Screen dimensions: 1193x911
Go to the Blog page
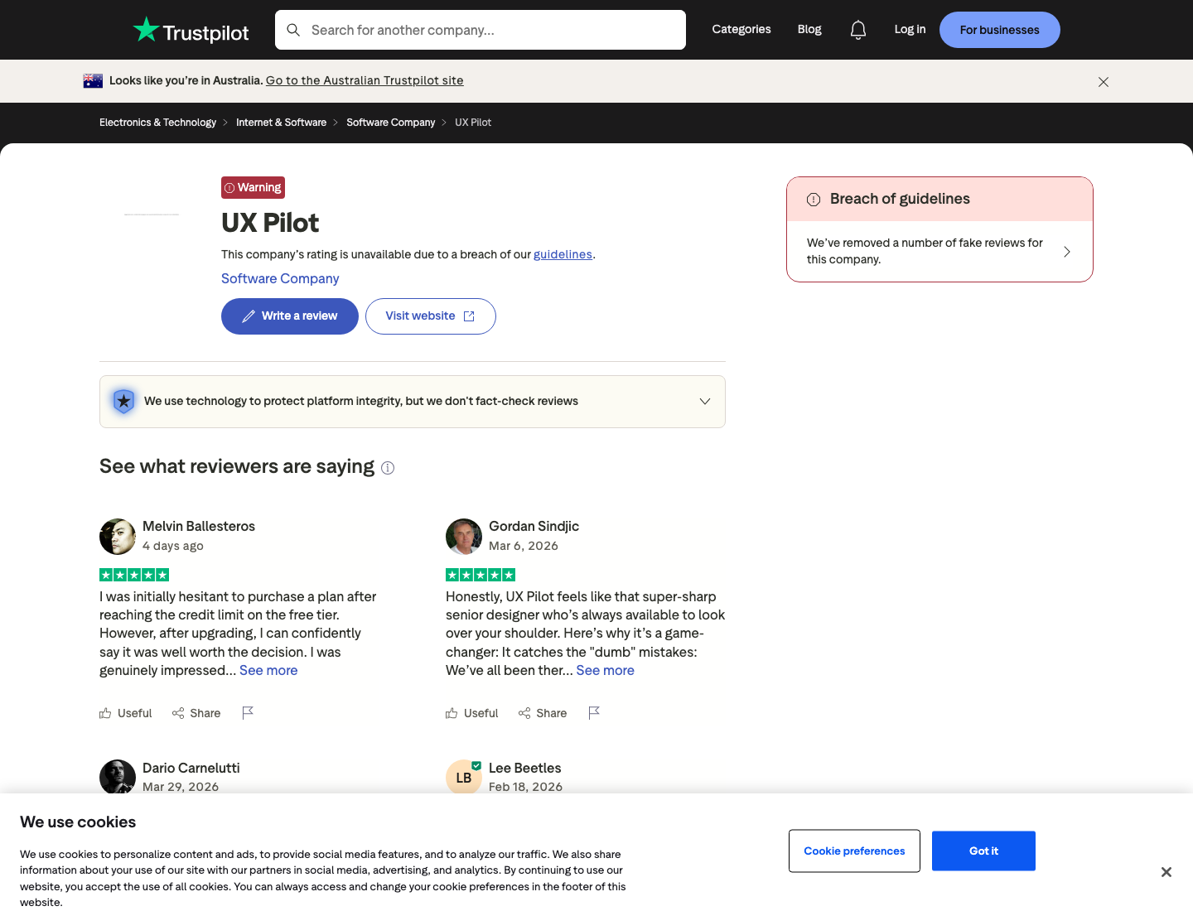point(809,29)
